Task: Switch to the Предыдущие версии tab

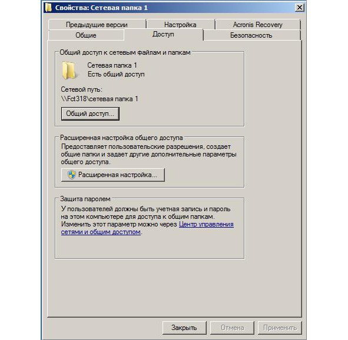Action: [x=97, y=25]
